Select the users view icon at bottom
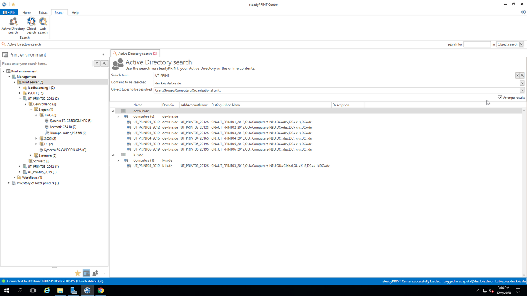This screenshot has width=527, height=296. (x=96, y=273)
